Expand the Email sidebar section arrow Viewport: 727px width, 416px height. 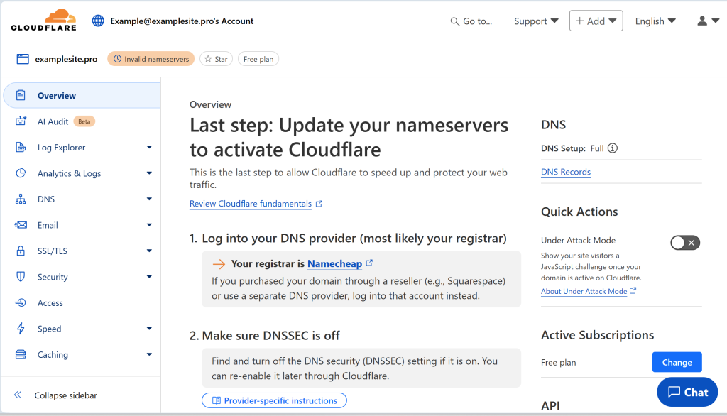click(149, 225)
